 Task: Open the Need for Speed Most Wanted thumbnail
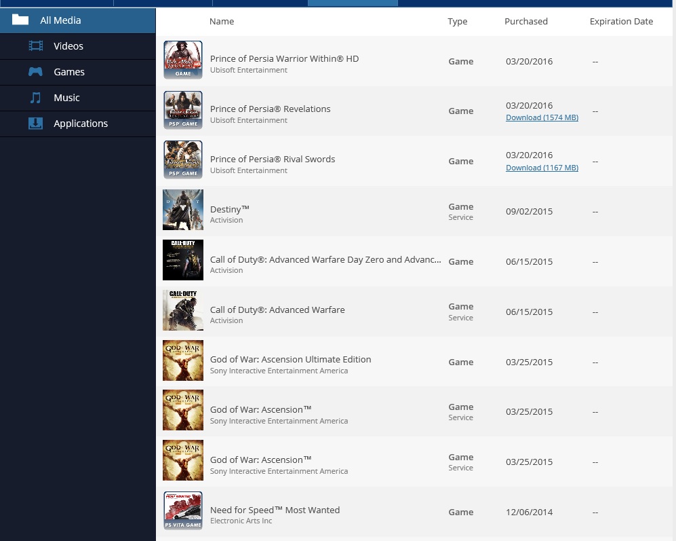[x=183, y=510]
